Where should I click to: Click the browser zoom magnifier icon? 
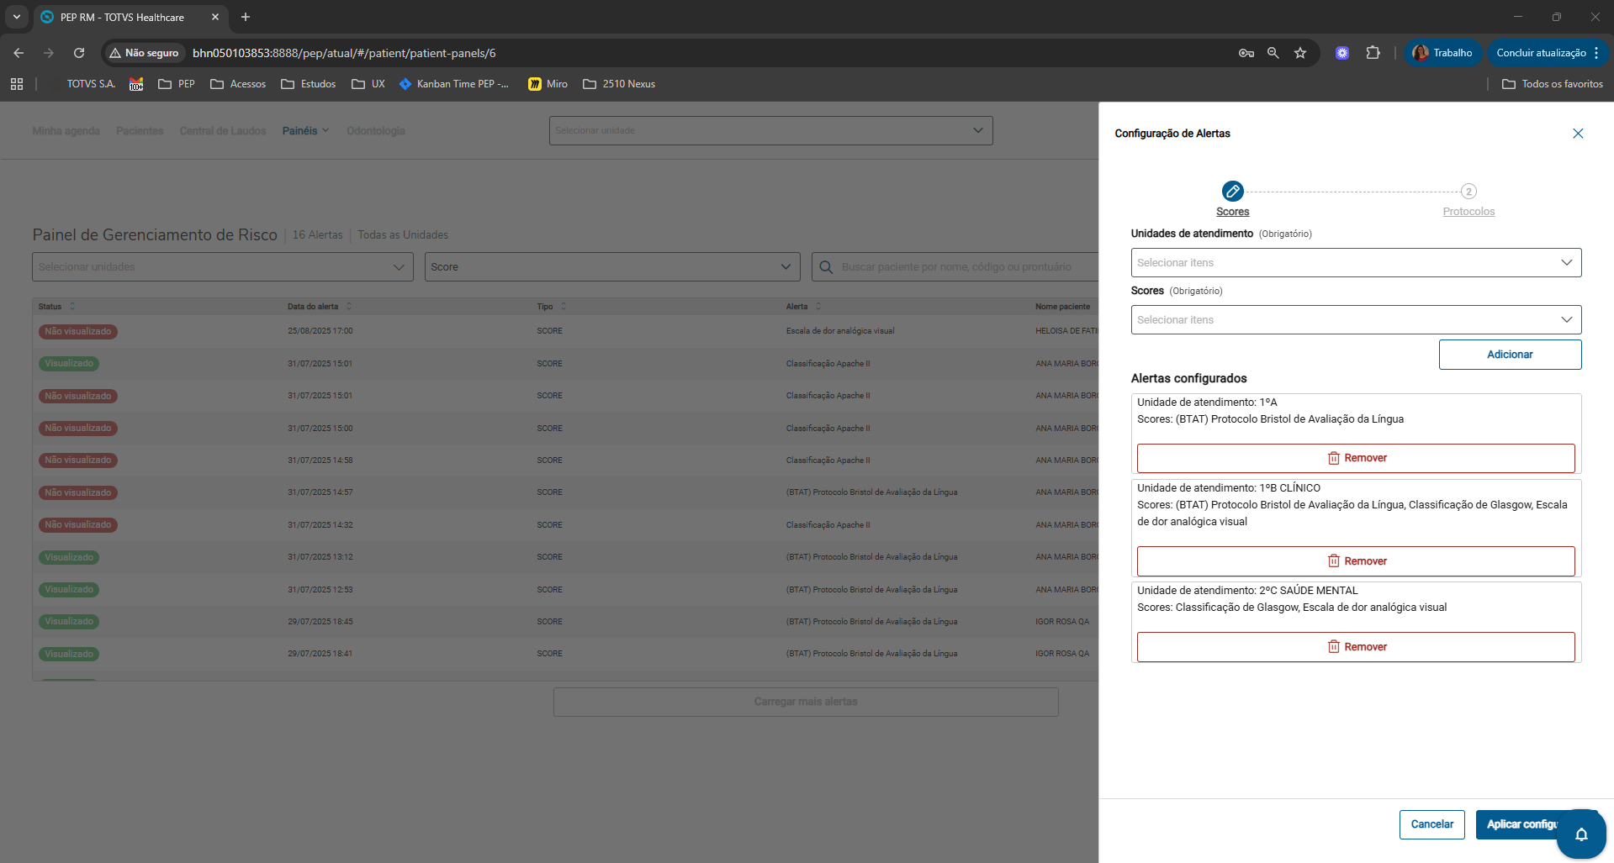pyautogui.click(x=1273, y=53)
